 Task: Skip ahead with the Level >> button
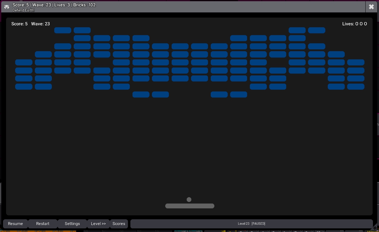(x=98, y=224)
